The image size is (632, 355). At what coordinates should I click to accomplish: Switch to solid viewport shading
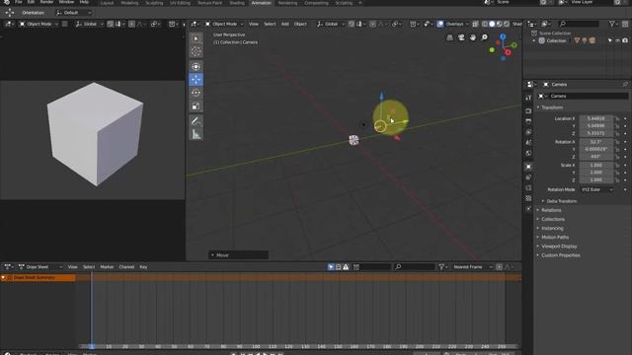[x=492, y=24]
